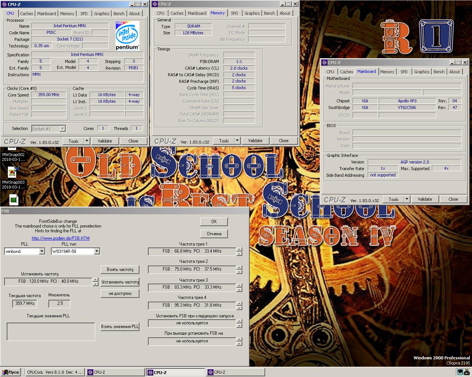Click the camera snapshot tray icon

coord(467,372)
